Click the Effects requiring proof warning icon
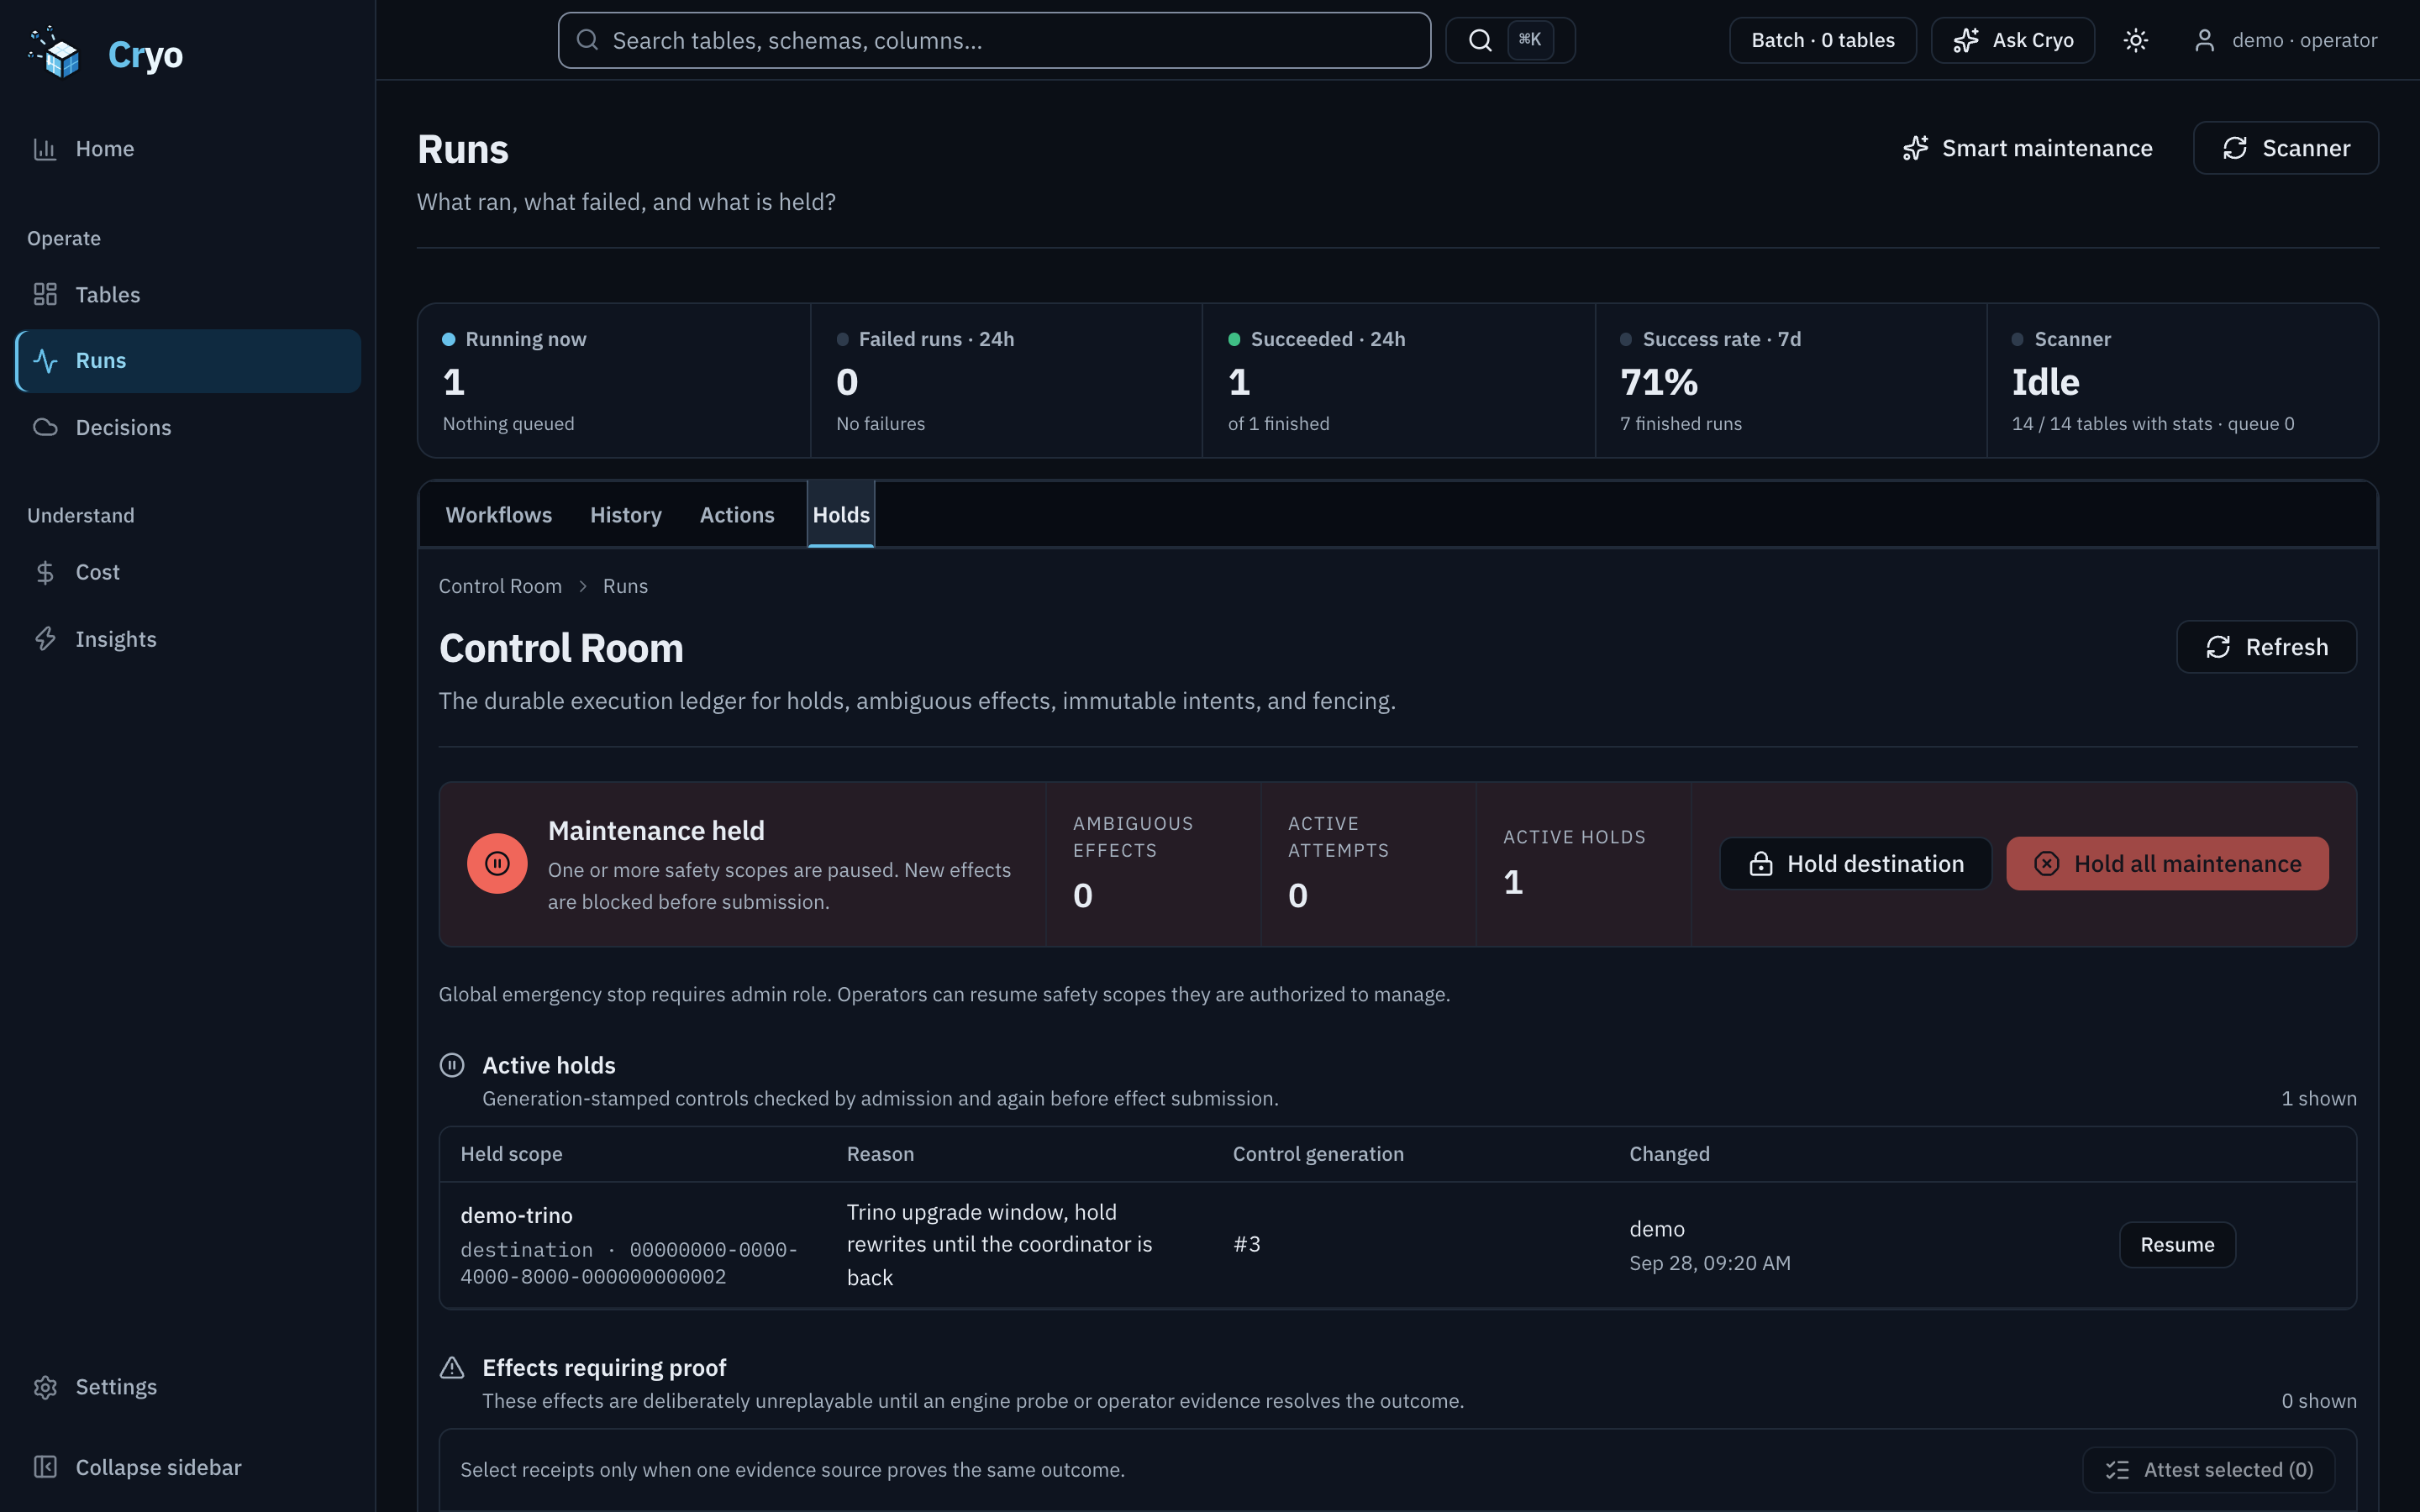Viewport: 2420px width, 1512px height. point(452,1367)
